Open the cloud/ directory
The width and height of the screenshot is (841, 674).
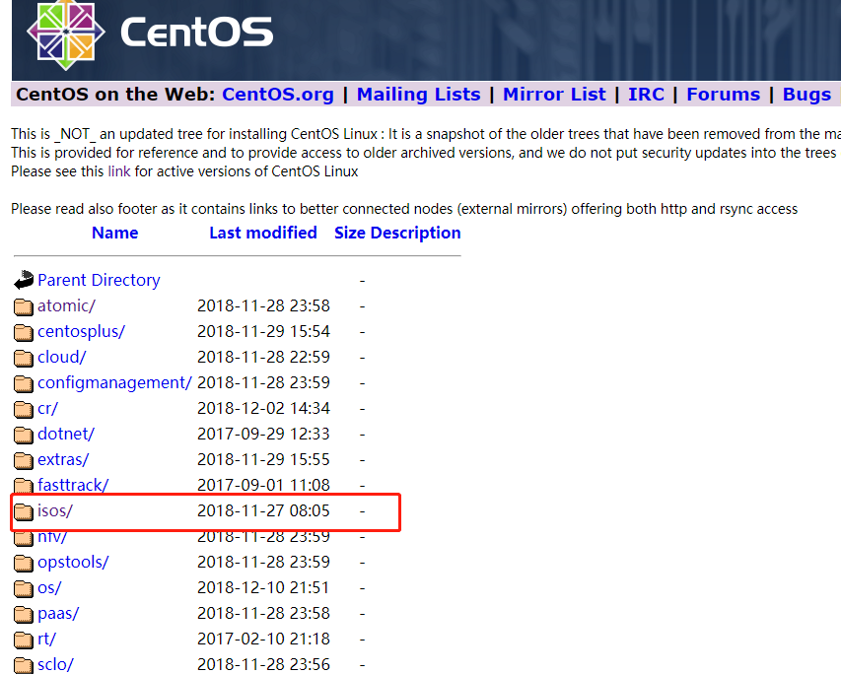[x=62, y=357]
